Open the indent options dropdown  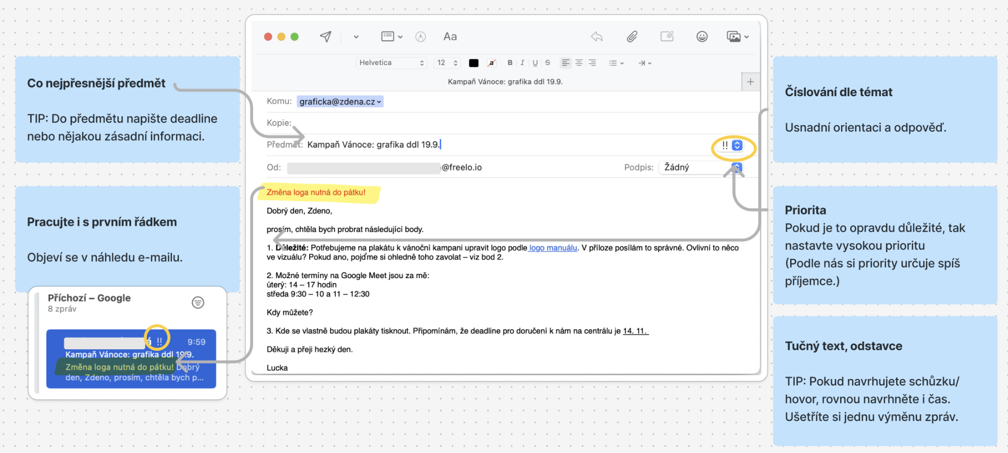(x=644, y=63)
